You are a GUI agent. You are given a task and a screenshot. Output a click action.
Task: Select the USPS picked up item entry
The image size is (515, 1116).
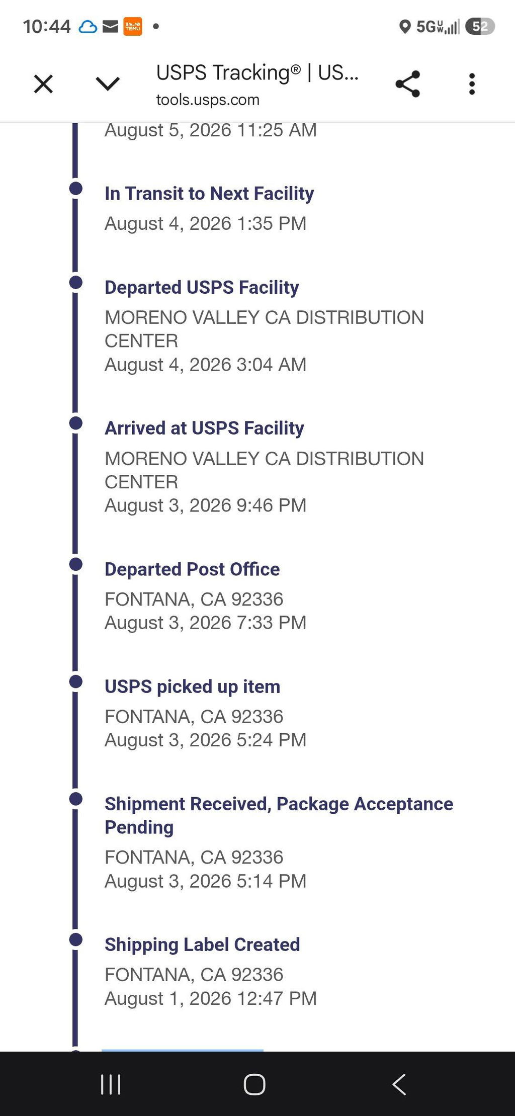tap(205, 713)
